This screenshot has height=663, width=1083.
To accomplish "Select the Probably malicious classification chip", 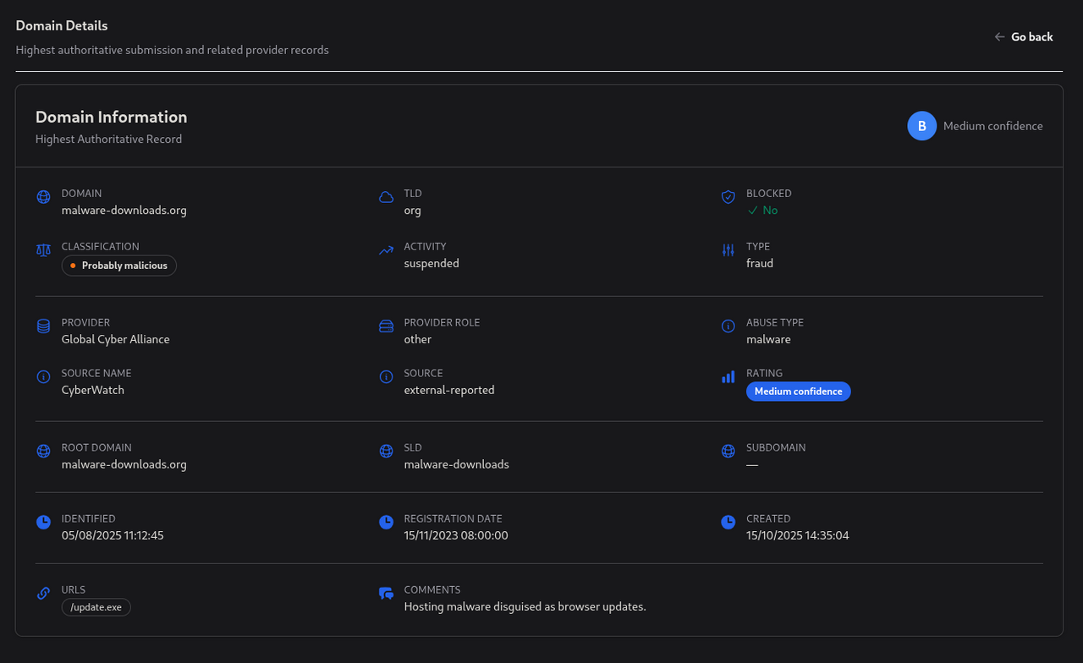I will [x=118, y=265].
